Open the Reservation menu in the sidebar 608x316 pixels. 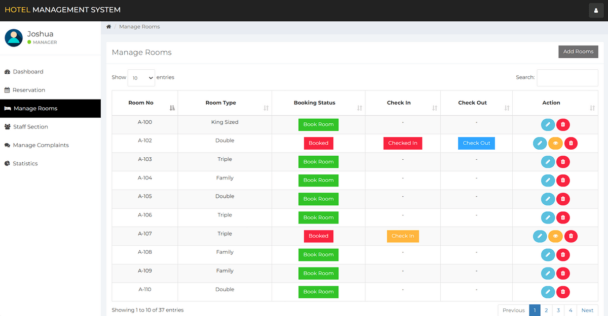click(29, 90)
